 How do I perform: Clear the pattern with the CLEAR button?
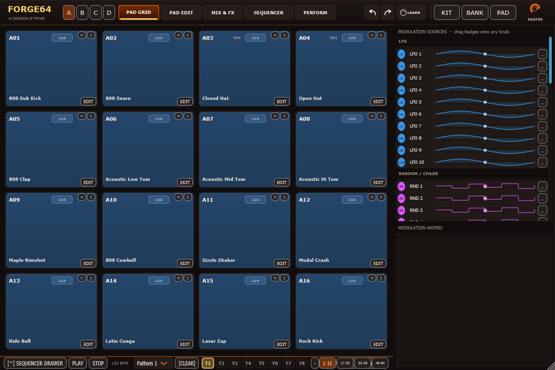[x=187, y=363]
